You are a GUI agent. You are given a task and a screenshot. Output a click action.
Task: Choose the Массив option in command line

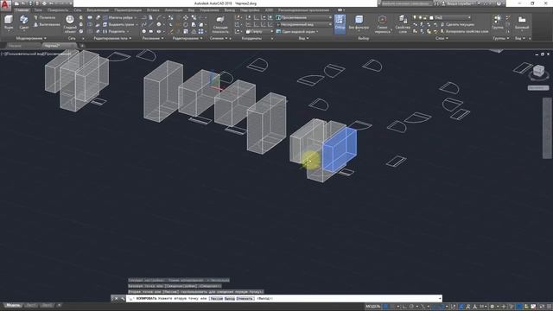216,299
